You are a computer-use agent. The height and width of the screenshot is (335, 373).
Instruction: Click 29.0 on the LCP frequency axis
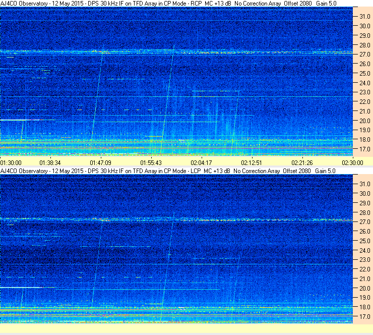[364, 203]
